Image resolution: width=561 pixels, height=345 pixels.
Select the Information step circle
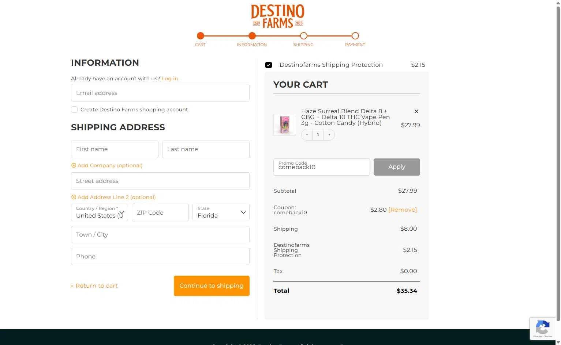[252, 36]
